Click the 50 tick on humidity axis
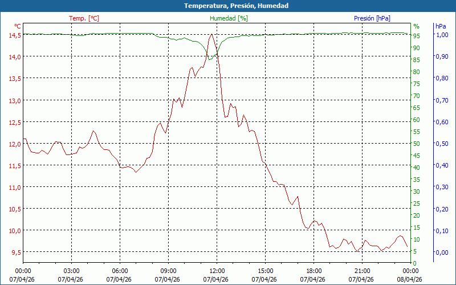Screen dimensions: 456x285 pyautogui.click(x=417, y=144)
